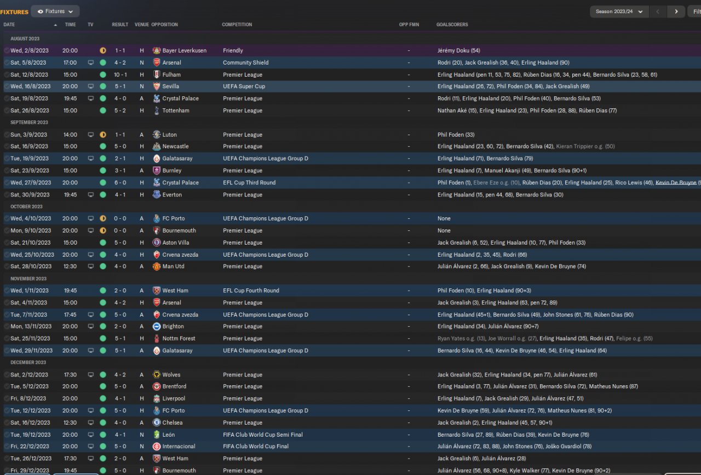The width and height of the screenshot is (701, 475).
Task: Click the orange draw indicator in the Bayer Leverkusen row
Action: coord(103,50)
